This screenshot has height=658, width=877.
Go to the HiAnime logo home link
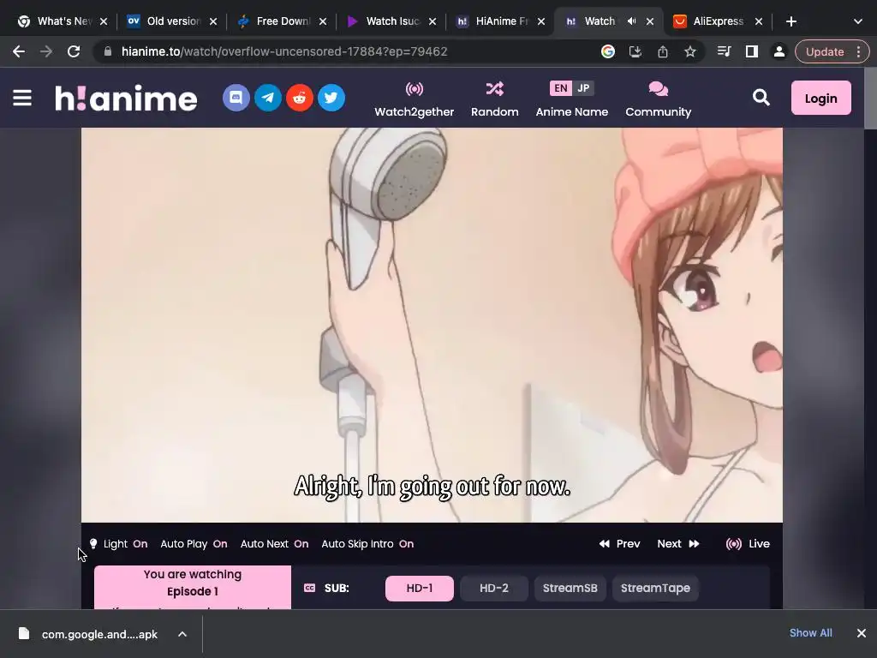pos(126,98)
